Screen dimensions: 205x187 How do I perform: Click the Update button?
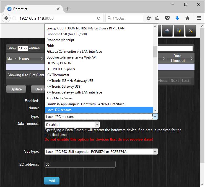[x=16, y=89]
